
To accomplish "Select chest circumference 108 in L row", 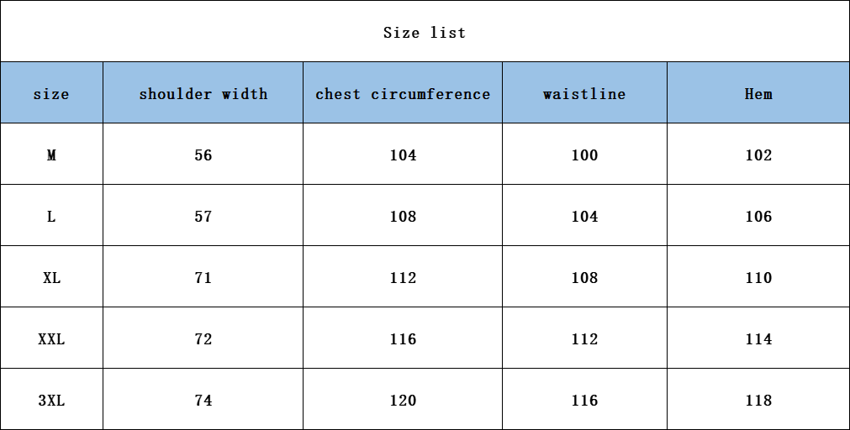I will (403, 217).
